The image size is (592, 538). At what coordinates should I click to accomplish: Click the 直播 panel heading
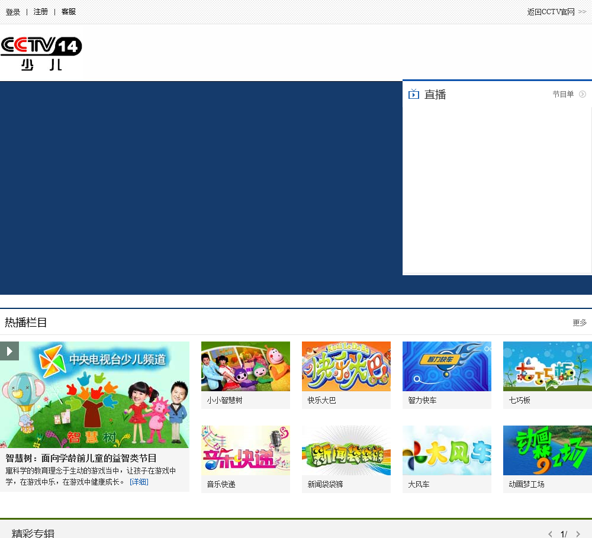435,94
